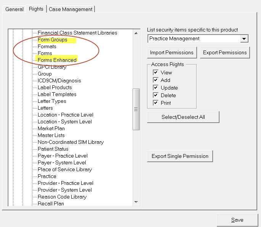The width and height of the screenshot is (261, 227).
Task: Switch to the General tab
Action: (x=14, y=9)
